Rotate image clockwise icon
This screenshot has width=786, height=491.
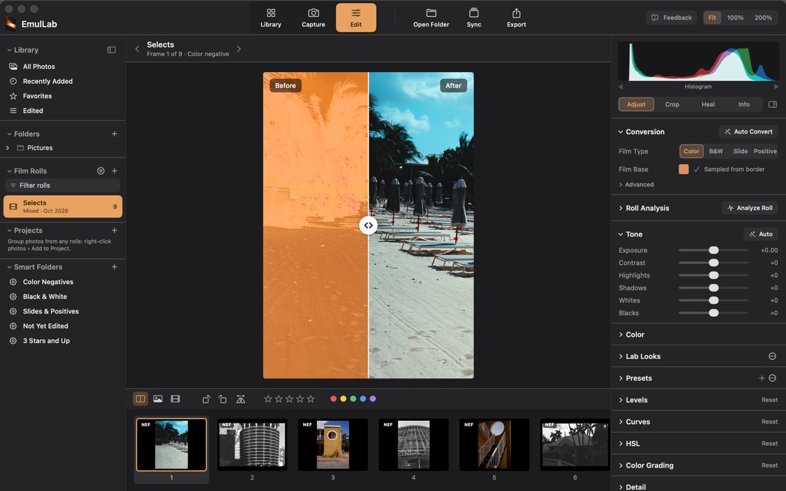[206, 399]
